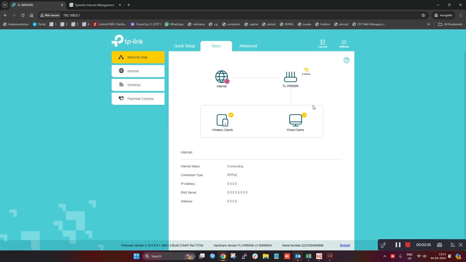
Task: Click the ENG US language indicator
Action: pos(410,256)
